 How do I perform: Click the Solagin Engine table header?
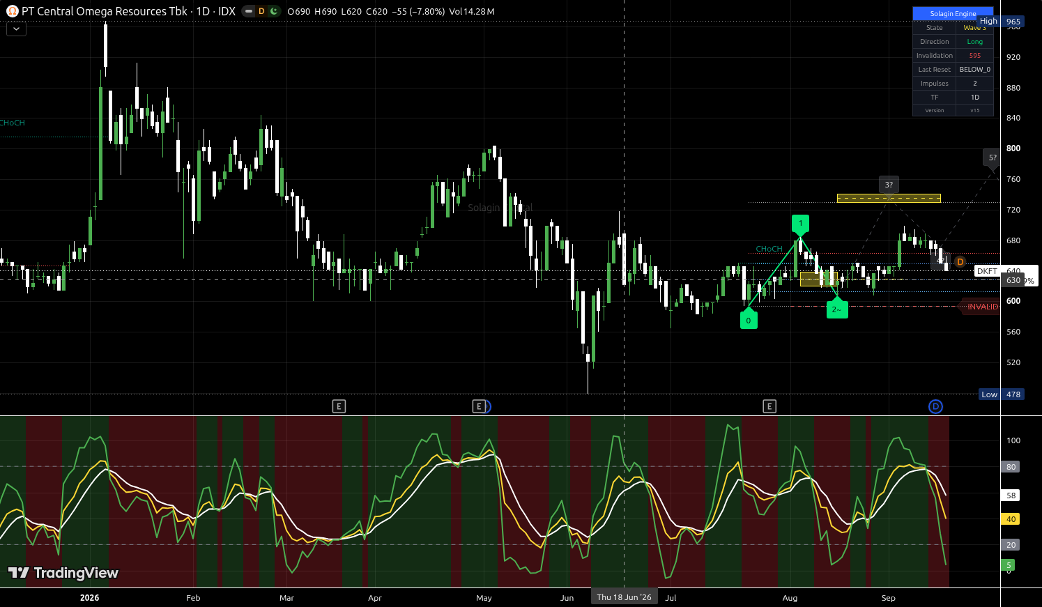953,13
